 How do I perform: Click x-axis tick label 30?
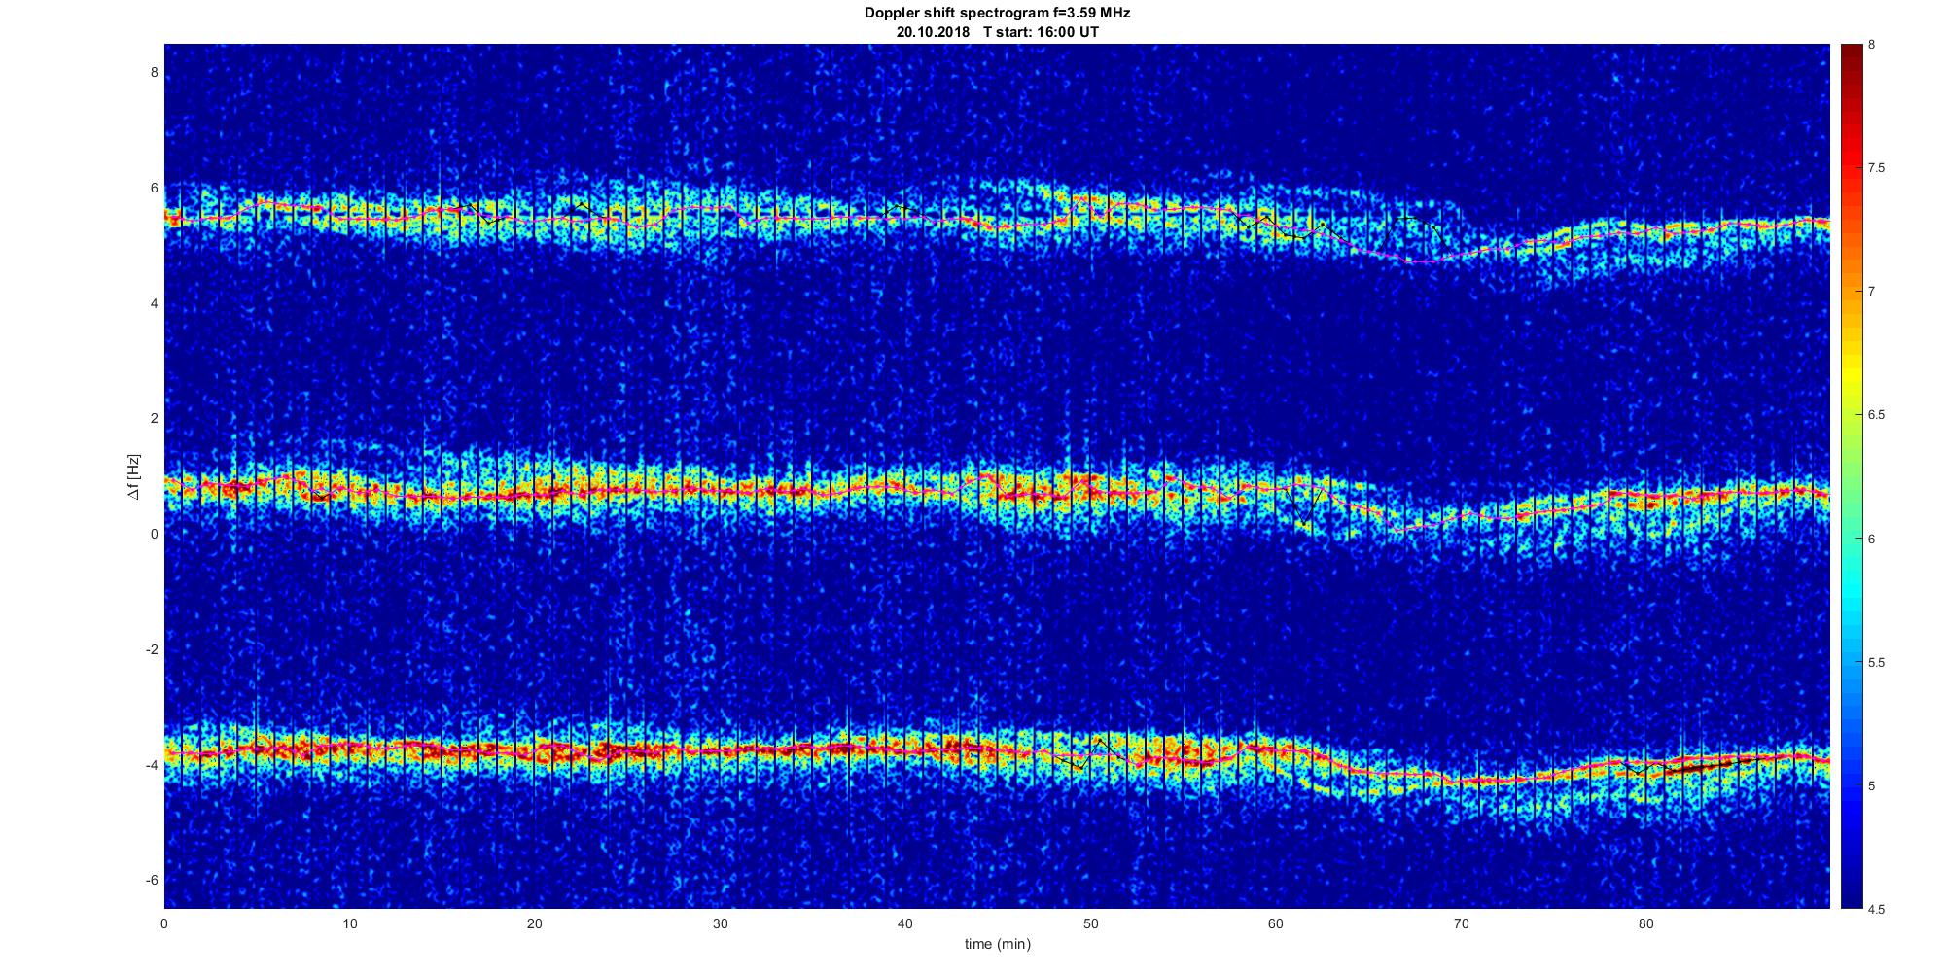[x=720, y=923]
